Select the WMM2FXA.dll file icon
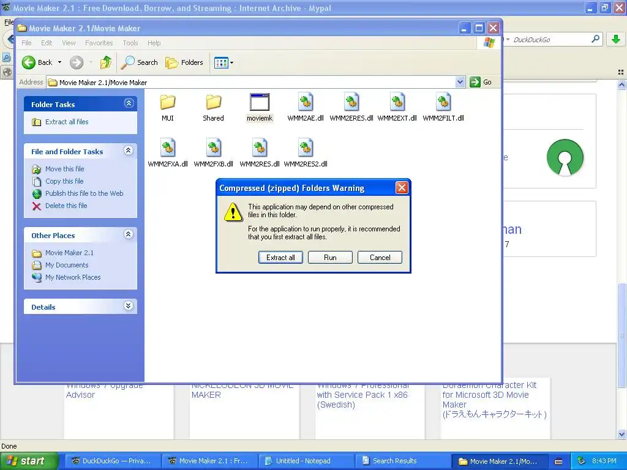Image resolution: width=627 pixels, height=470 pixels. click(x=168, y=148)
